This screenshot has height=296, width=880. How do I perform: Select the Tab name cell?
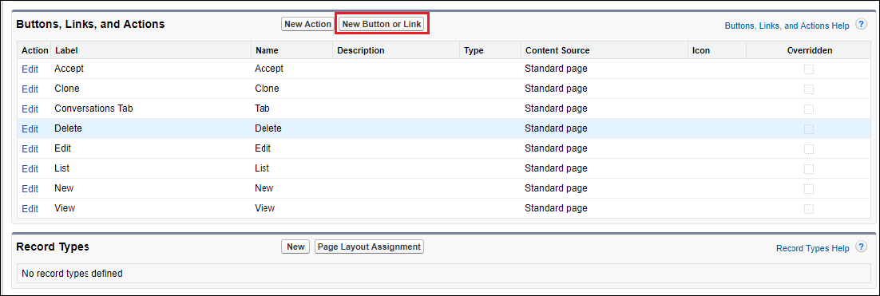263,109
